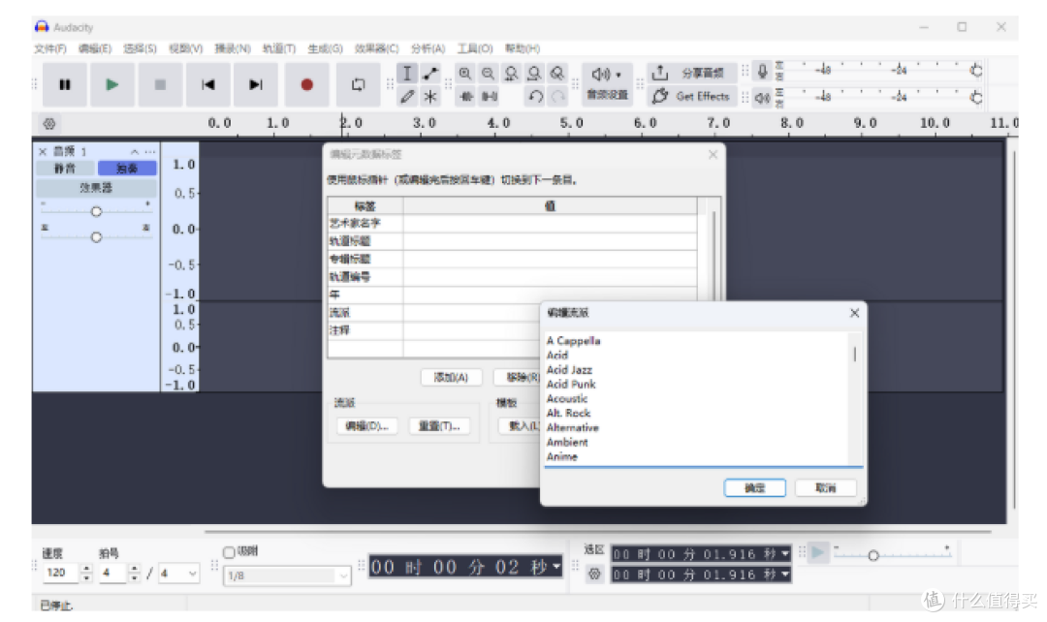Open the audio setup dropdown
This screenshot has width=1047, height=622.
[607, 84]
